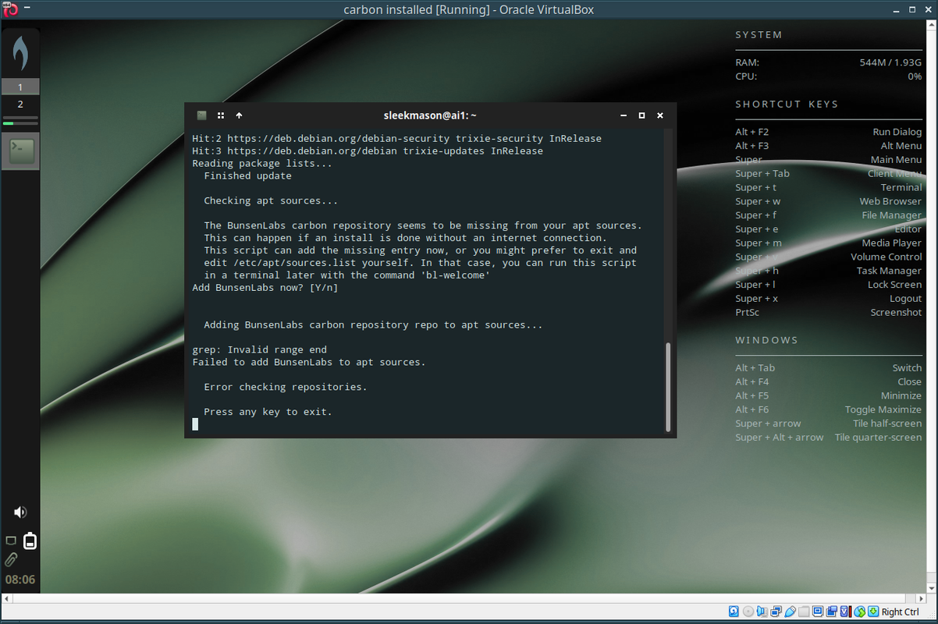Click the 'Lock Screen' shortcut label
The image size is (938, 624).
[894, 285]
